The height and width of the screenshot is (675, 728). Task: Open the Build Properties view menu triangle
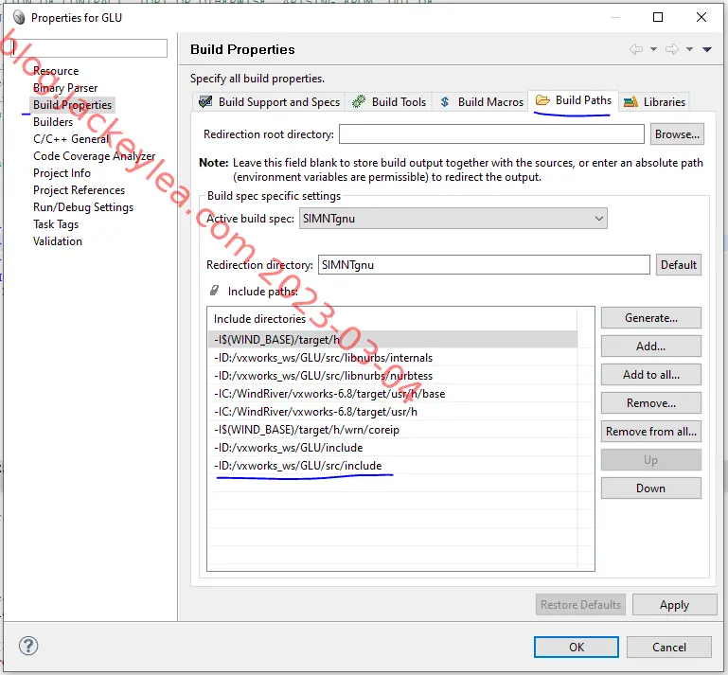click(707, 49)
